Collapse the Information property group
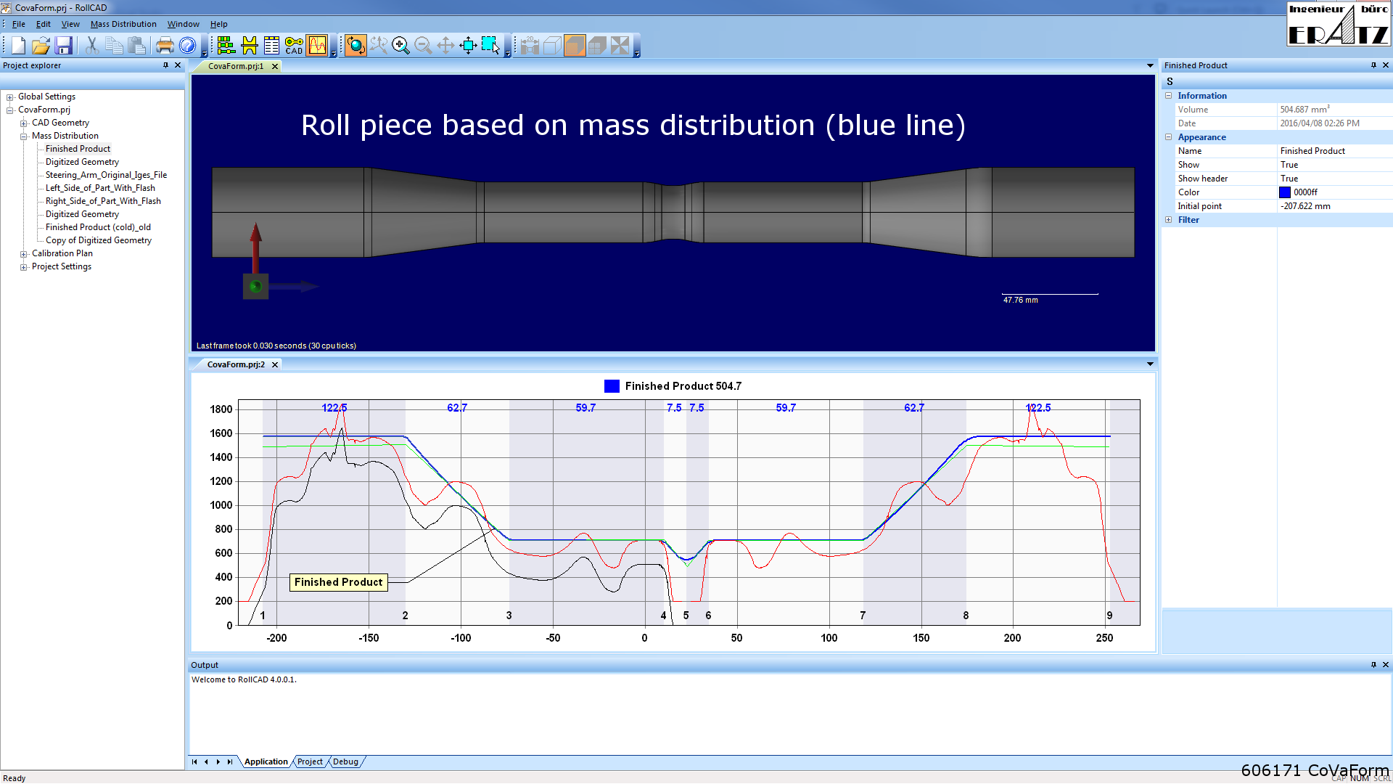Viewport: 1393px width, 784px height. point(1168,96)
